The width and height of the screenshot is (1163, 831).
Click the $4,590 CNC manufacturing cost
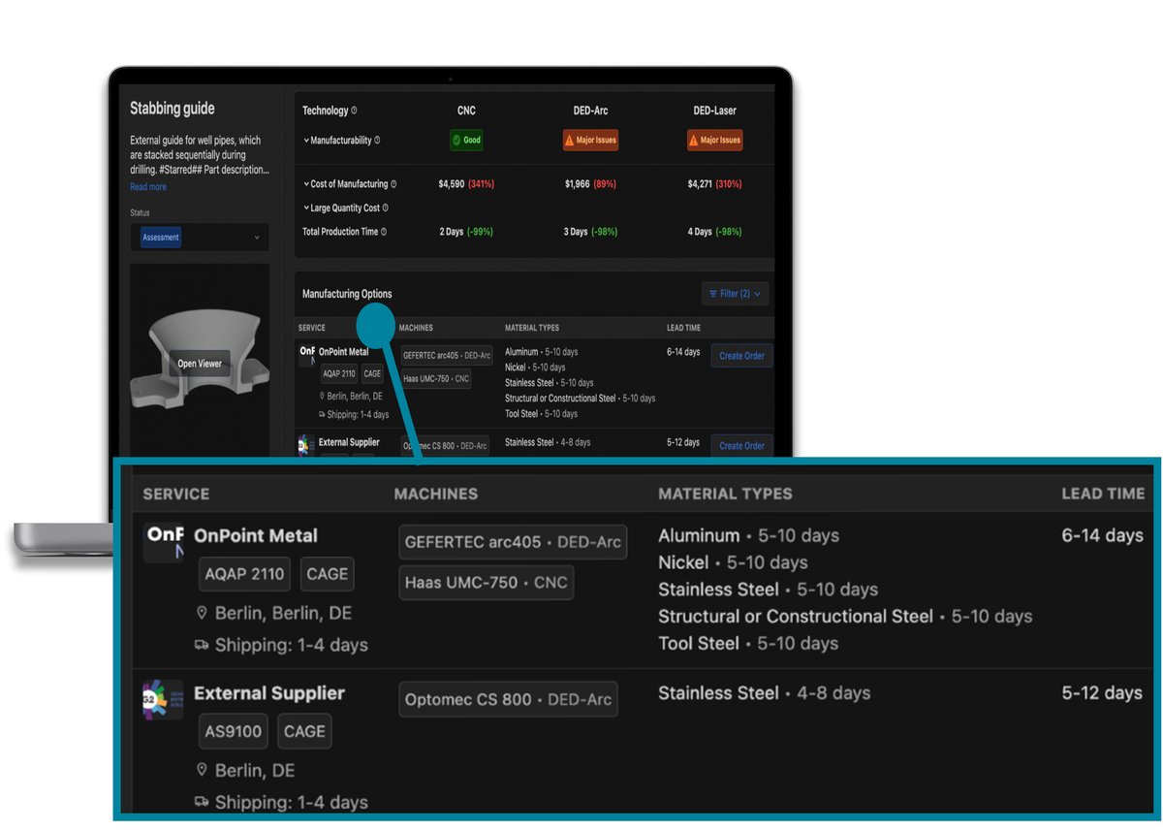453,184
